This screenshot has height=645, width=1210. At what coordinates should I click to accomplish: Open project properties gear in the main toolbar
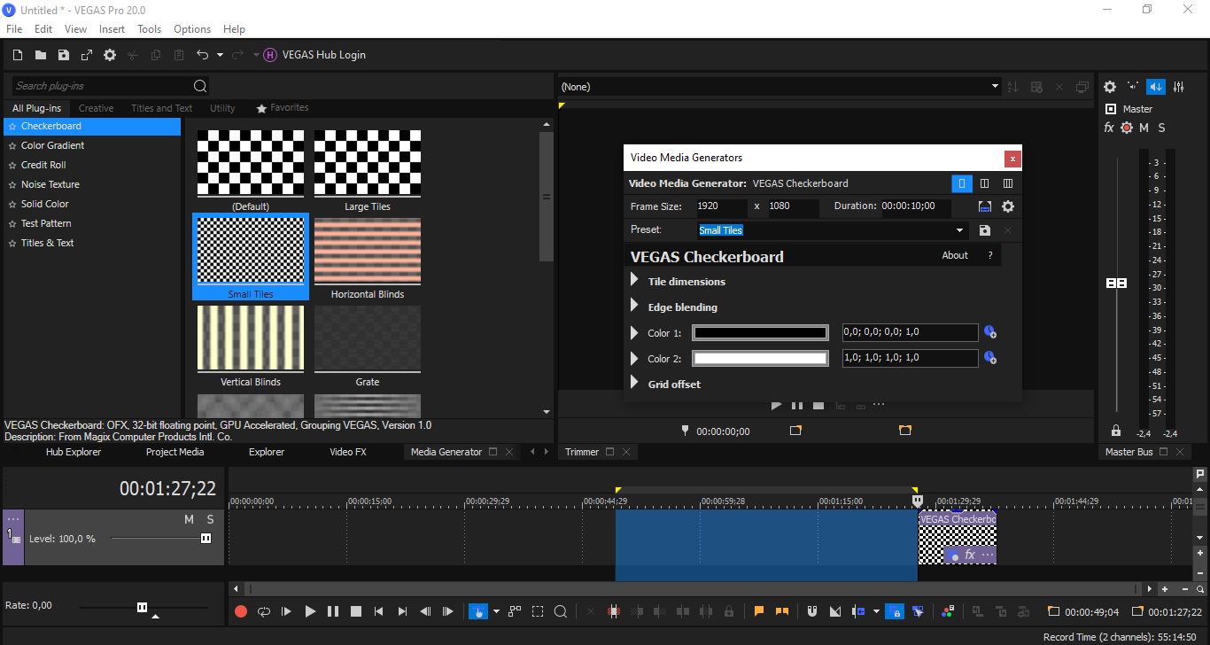coord(110,55)
